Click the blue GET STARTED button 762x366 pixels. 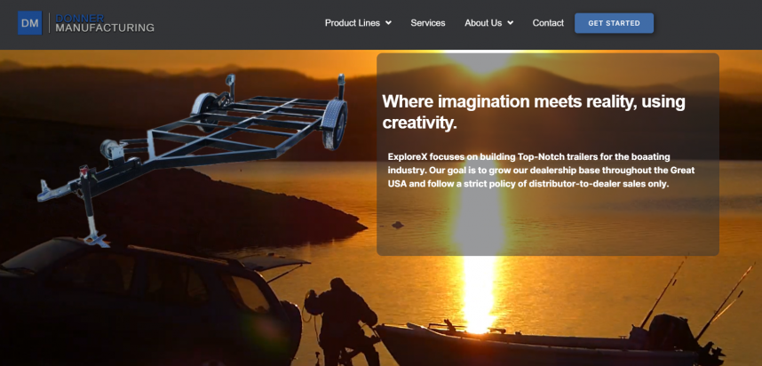click(x=614, y=23)
